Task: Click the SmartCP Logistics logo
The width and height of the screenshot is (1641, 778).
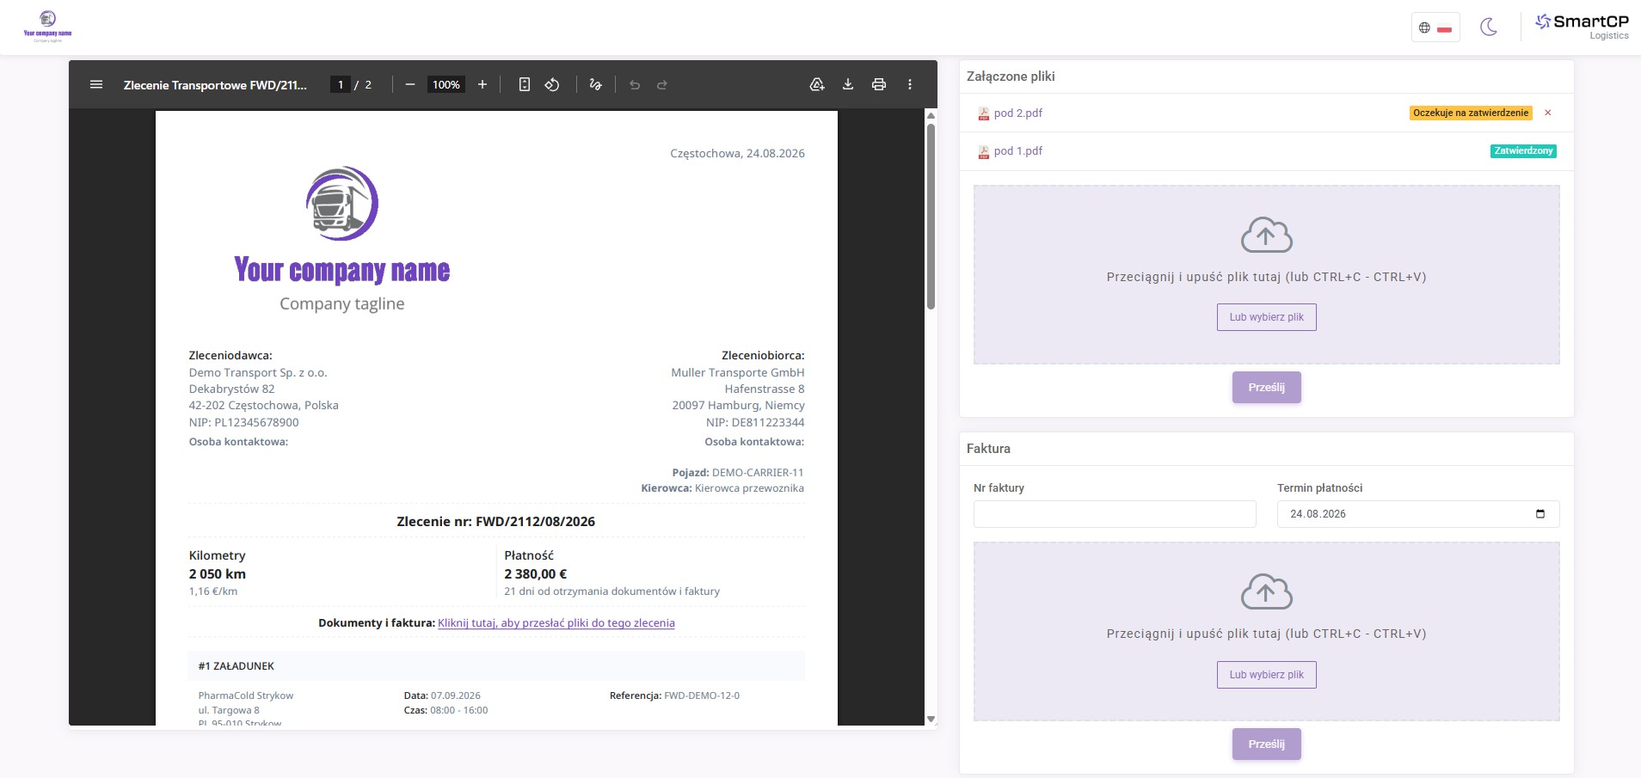Action: click(x=1582, y=26)
